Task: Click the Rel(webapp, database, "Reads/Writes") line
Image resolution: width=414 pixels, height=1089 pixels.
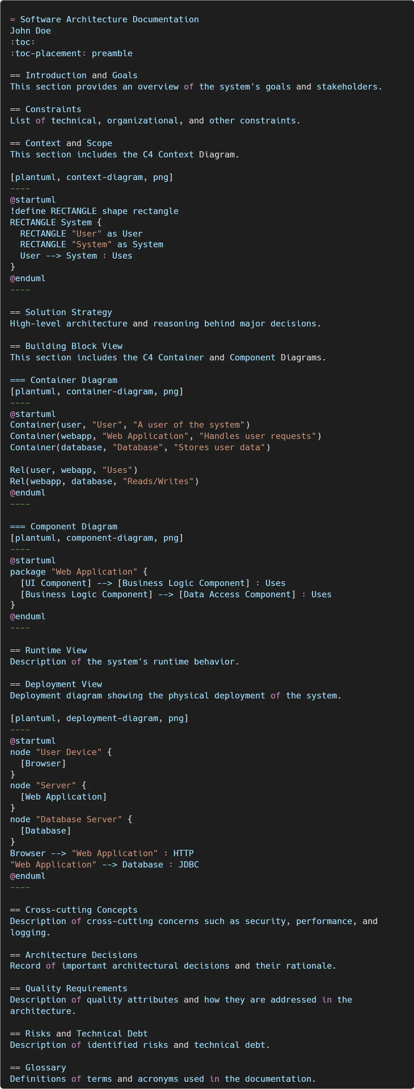Action: (104, 482)
